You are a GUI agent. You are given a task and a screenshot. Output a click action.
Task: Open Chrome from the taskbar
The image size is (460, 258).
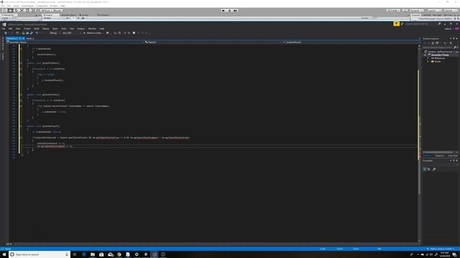119,254
